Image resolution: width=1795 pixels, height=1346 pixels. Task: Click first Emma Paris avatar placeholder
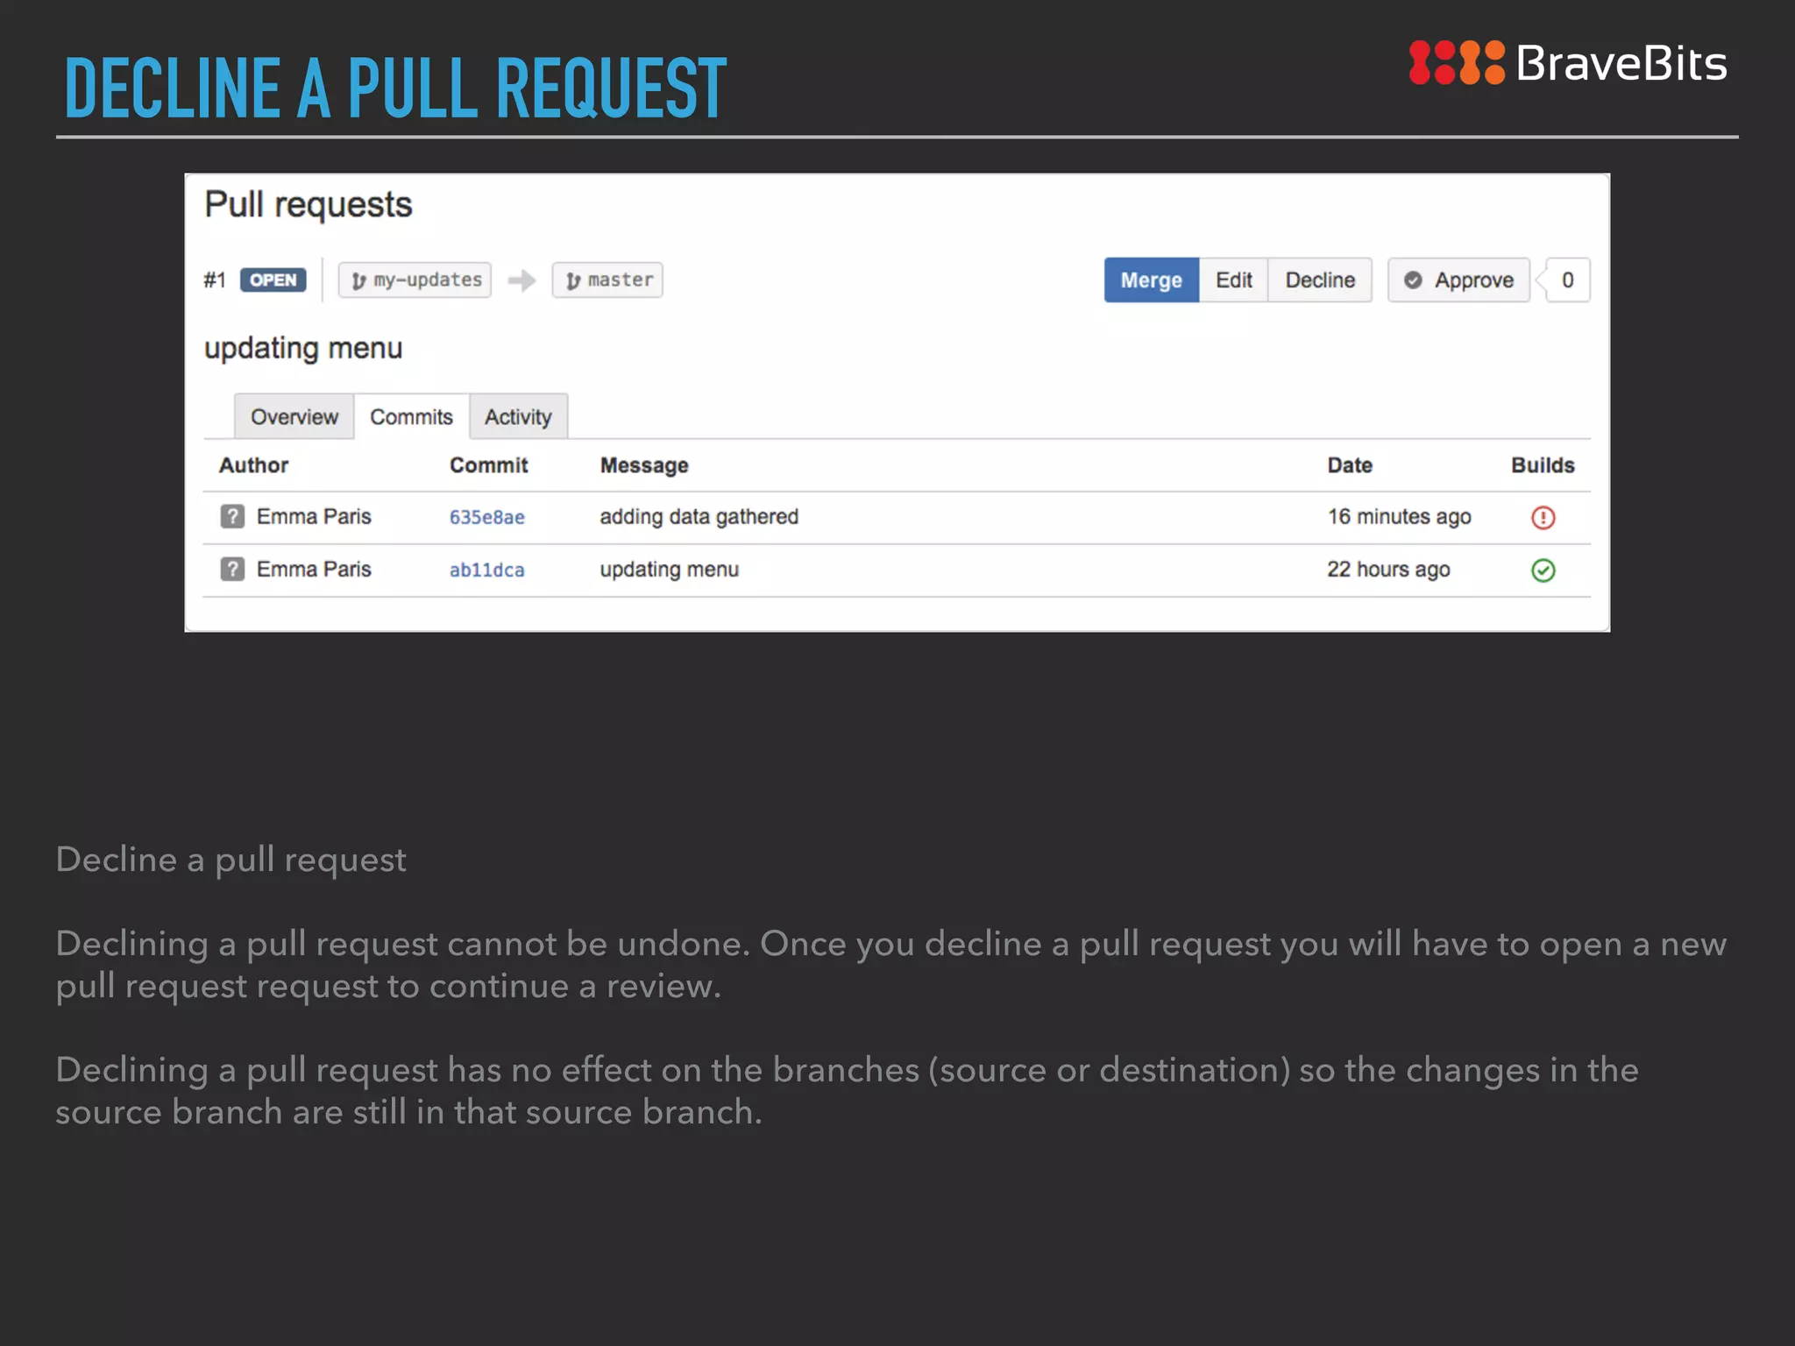[x=232, y=517]
